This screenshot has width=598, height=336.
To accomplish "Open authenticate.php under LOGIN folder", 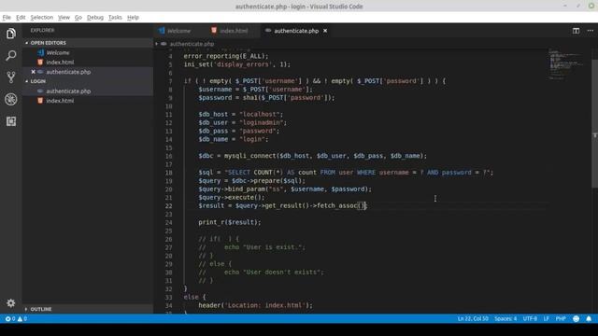I will point(68,91).
